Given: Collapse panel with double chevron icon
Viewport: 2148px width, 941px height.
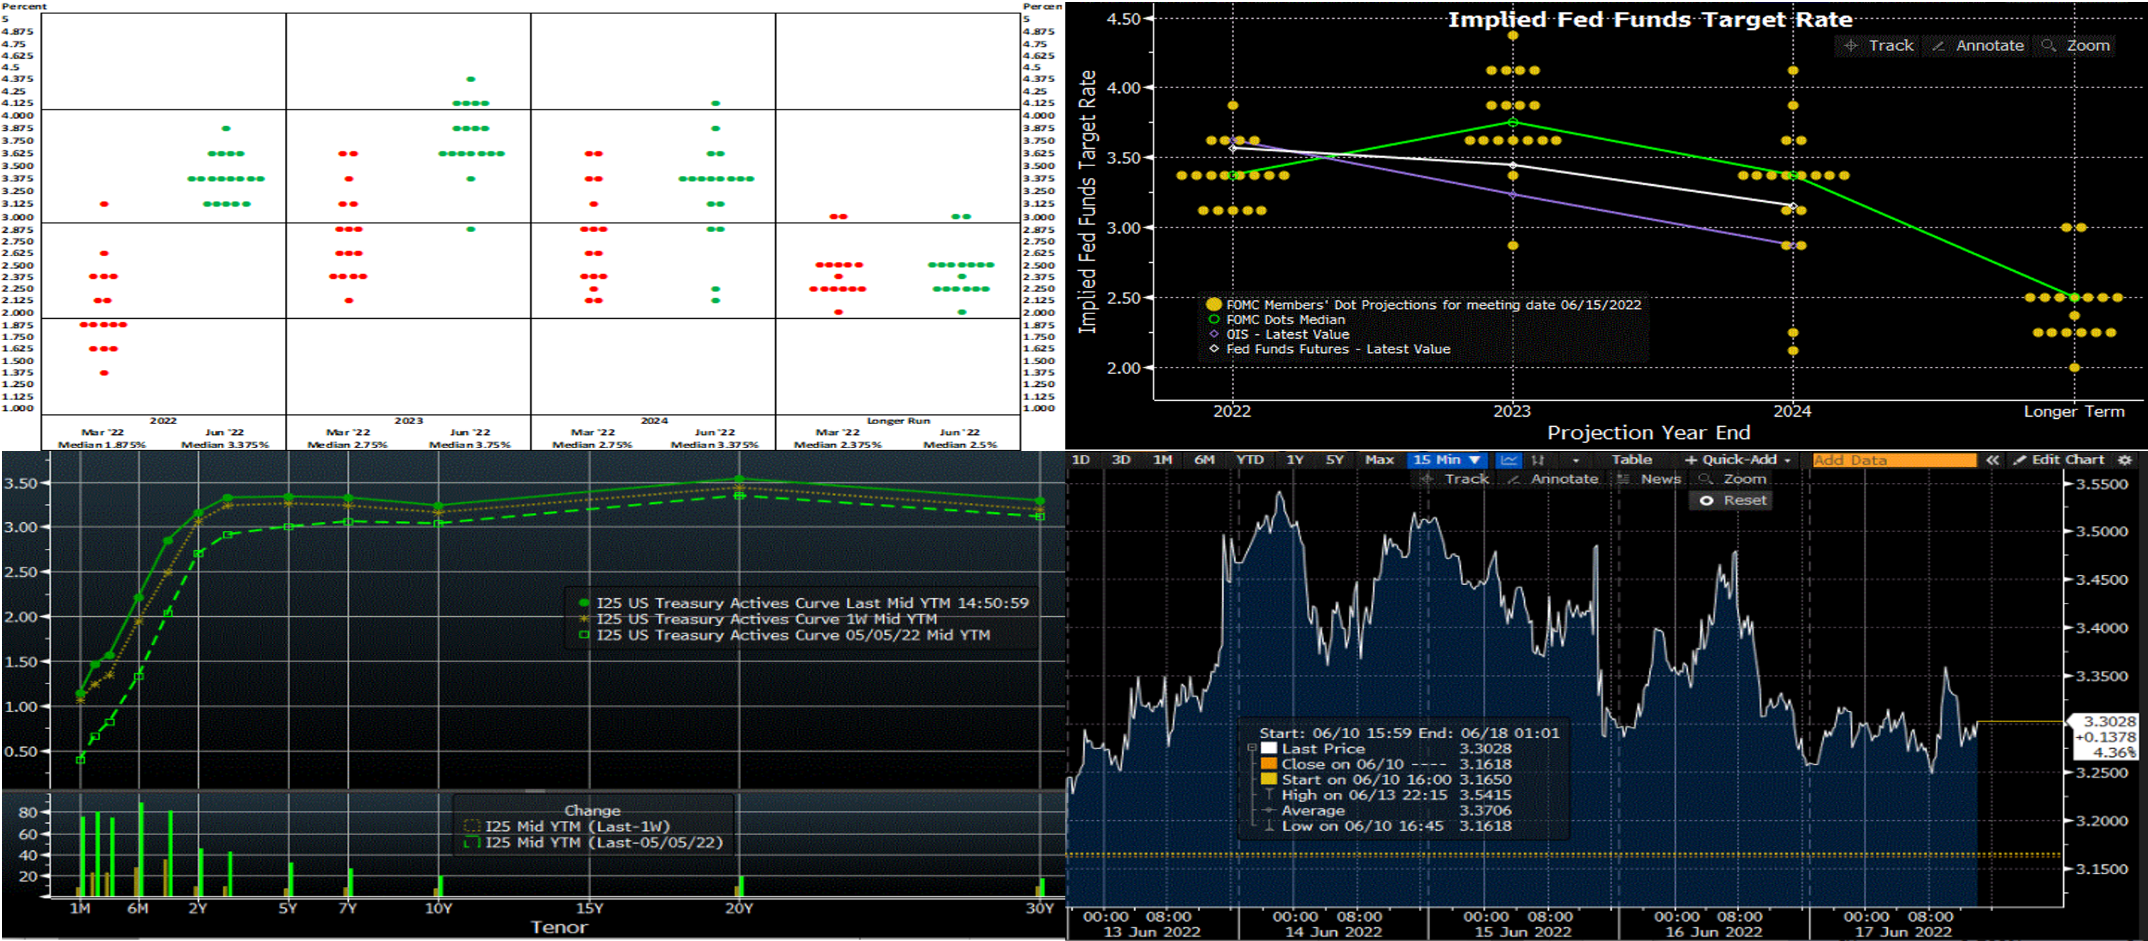Looking at the screenshot, I should [1992, 460].
